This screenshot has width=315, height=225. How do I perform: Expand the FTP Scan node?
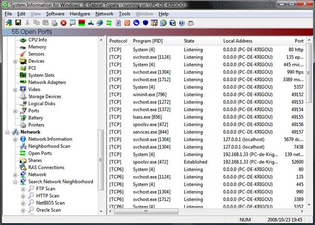(x=23, y=189)
